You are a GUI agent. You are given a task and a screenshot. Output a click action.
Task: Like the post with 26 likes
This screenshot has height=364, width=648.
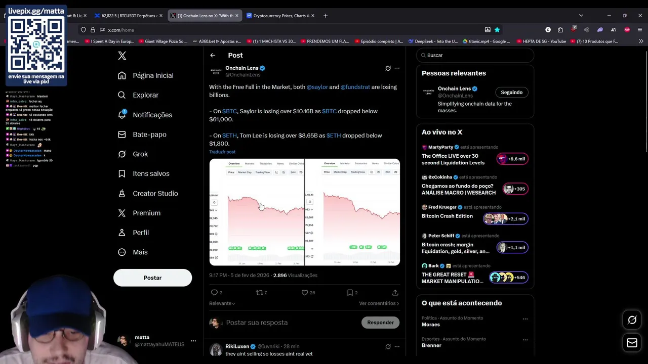tap(305, 293)
